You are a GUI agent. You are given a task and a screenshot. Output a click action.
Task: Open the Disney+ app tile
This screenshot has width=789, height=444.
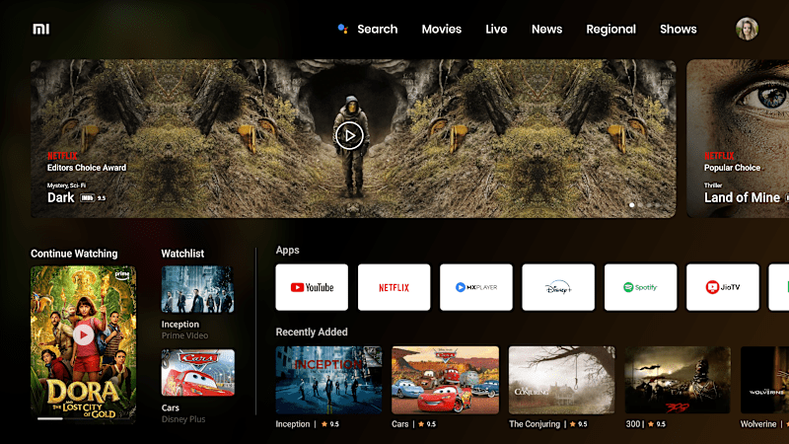558,287
